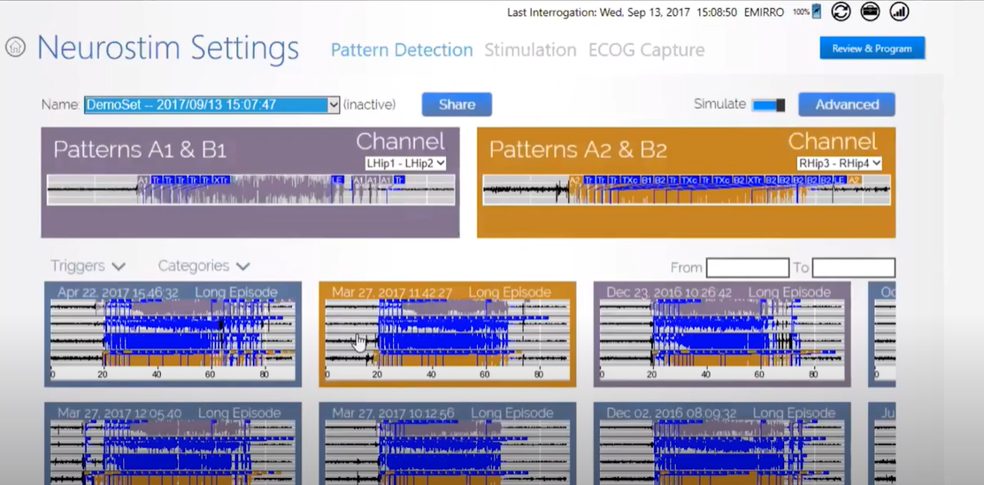Toggle the Simulate switch
The height and width of the screenshot is (485, 984).
click(x=768, y=105)
